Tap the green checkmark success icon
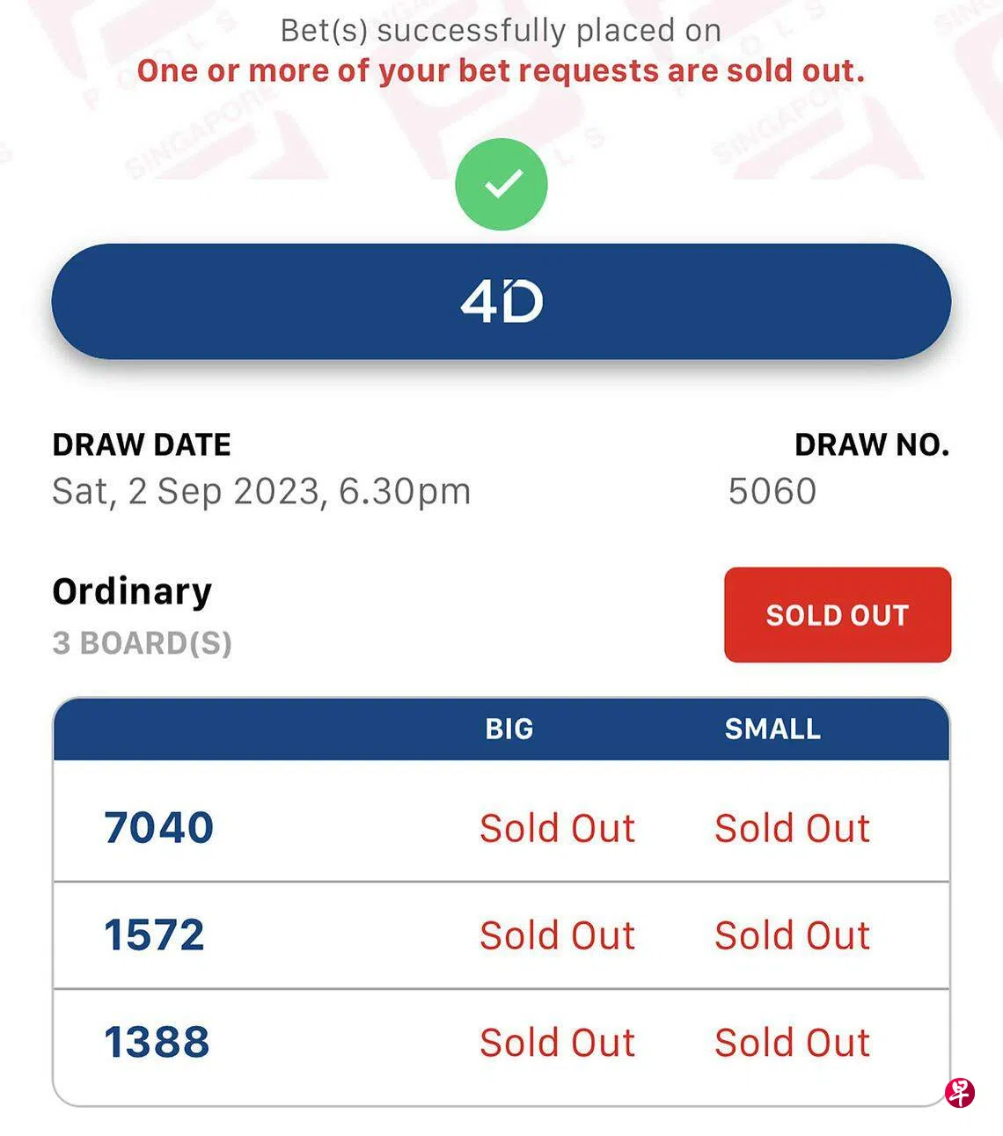Screen dimensions: 1003x1136 [x=501, y=185]
